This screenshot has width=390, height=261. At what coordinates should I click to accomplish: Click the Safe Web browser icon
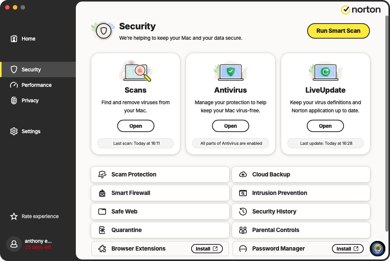point(102,211)
